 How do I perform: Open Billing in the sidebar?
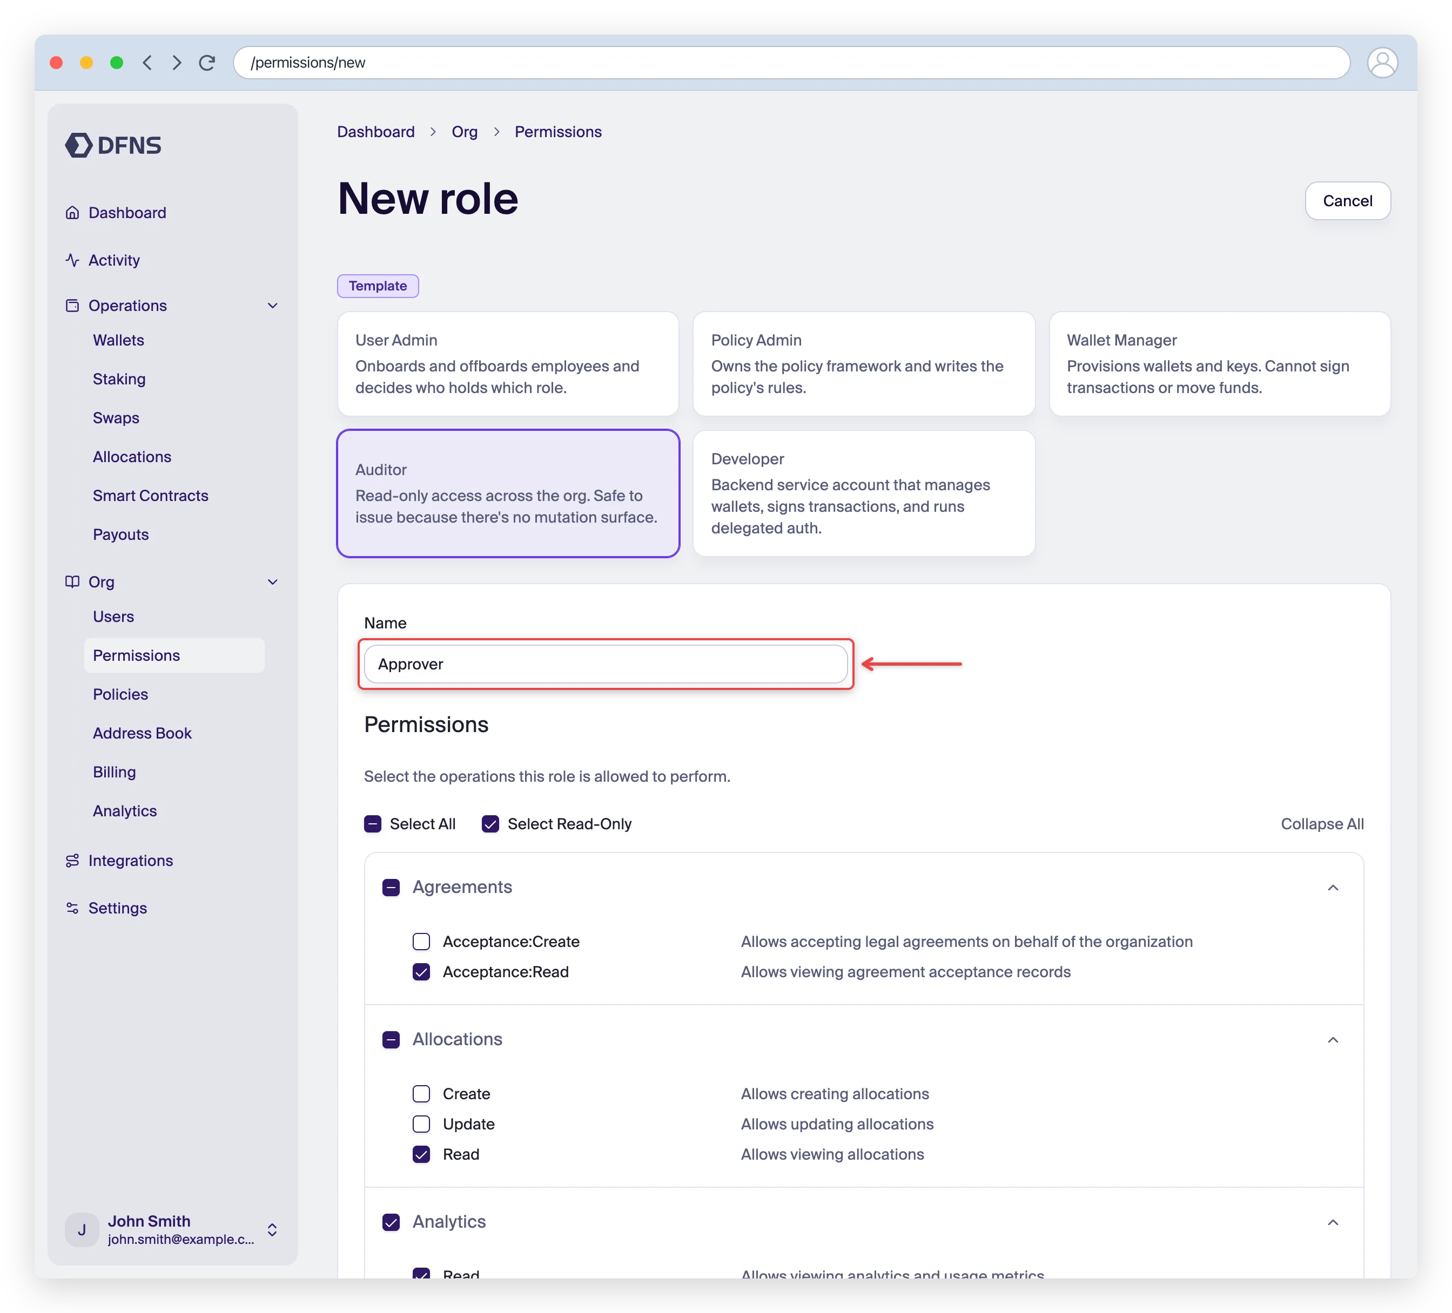114,771
